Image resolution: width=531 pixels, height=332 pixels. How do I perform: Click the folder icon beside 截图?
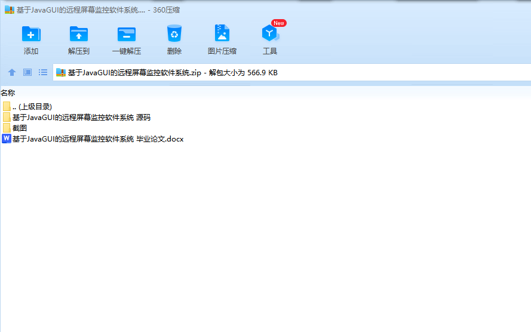pos(7,128)
